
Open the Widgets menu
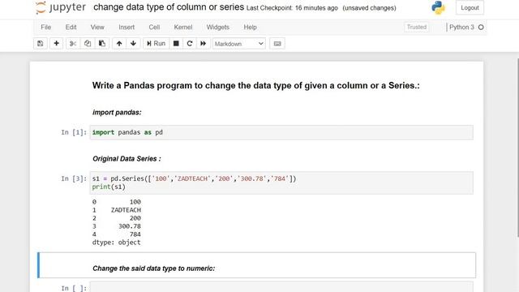218,27
